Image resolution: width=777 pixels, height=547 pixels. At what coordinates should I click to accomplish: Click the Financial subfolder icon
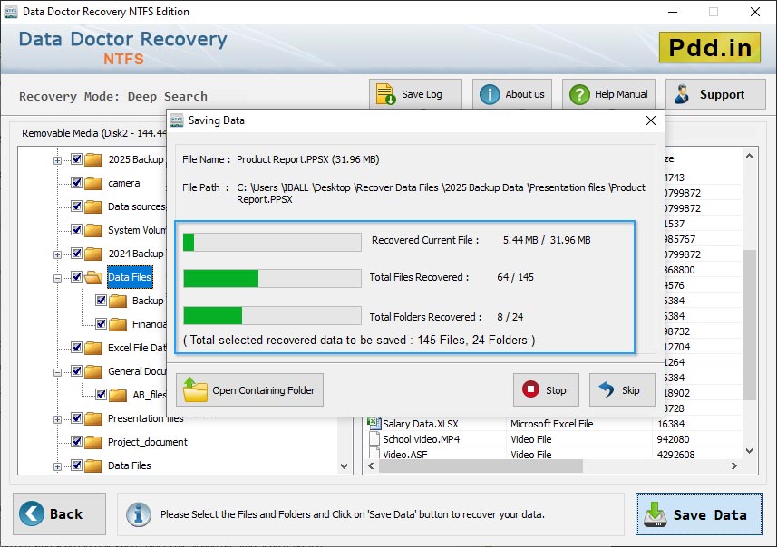click(118, 324)
